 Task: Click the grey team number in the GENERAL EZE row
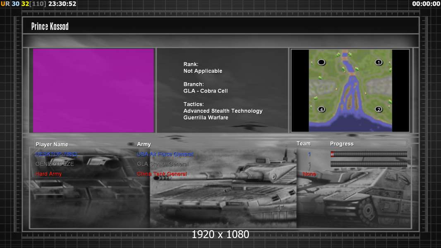tap(309, 164)
